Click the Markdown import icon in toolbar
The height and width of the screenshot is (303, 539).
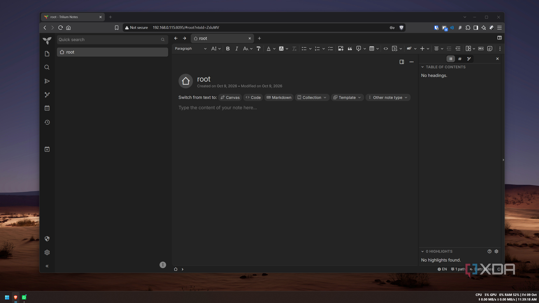click(x=481, y=49)
